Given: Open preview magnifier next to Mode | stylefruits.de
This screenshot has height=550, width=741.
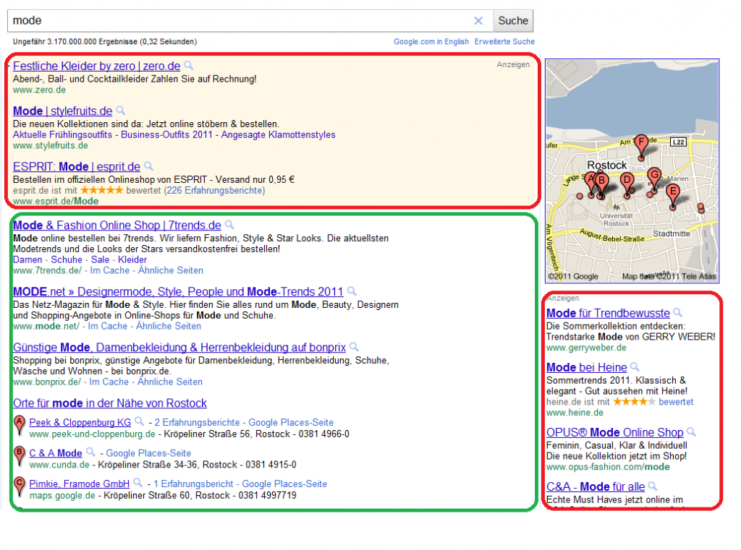Looking at the screenshot, I should pos(121,111).
